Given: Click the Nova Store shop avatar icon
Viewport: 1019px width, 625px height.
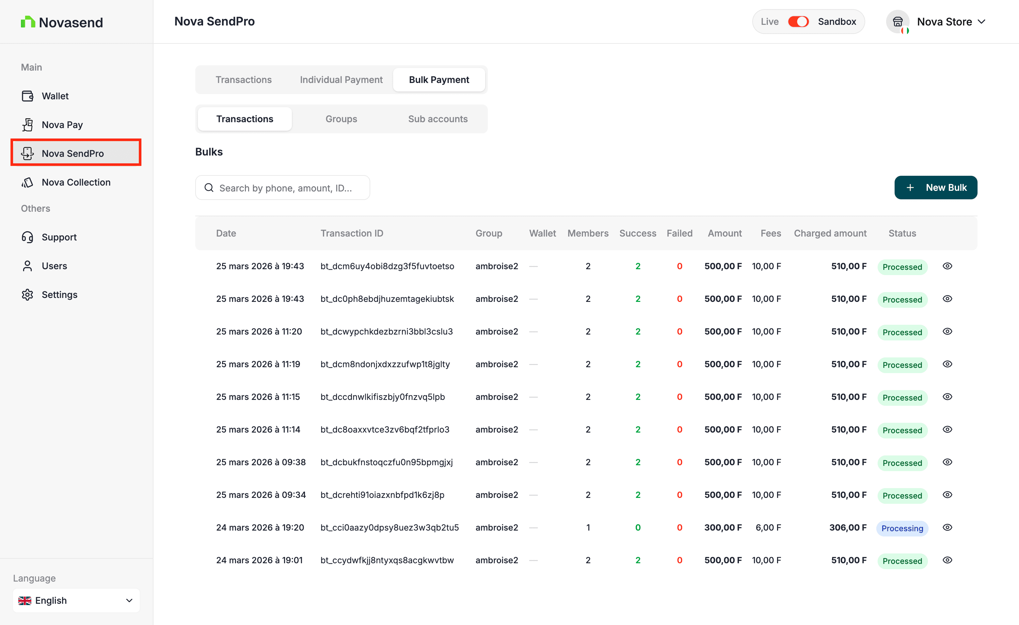Looking at the screenshot, I should (898, 22).
